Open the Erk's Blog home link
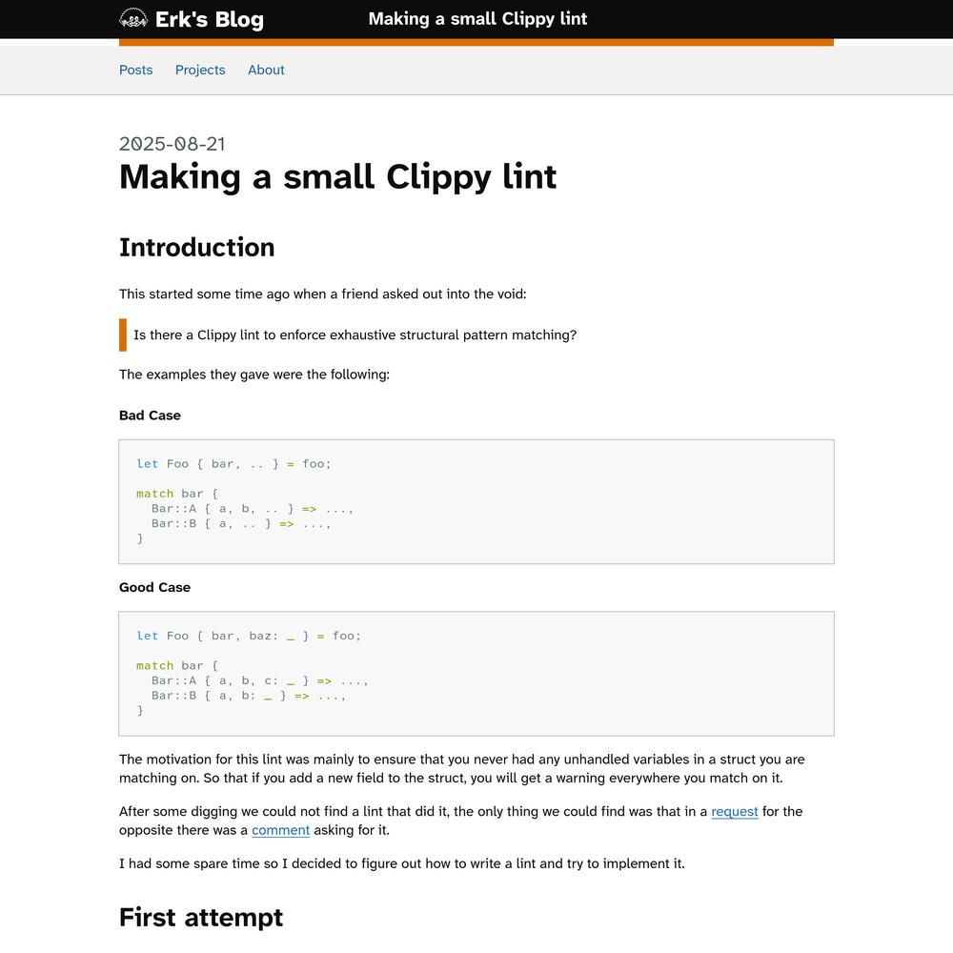Screen dimensions: 953x953 click(x=209, y=20)
